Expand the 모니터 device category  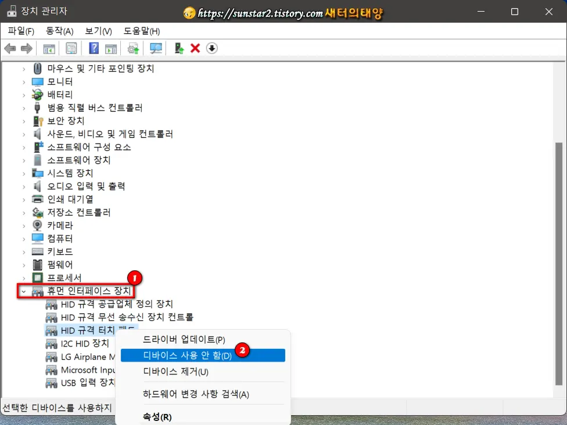point(23,81)
